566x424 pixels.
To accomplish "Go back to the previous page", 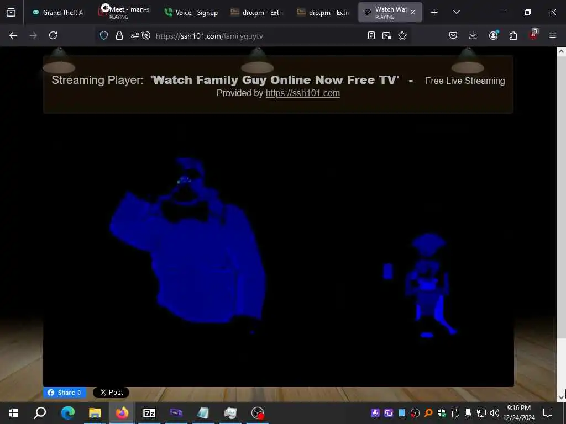I will pos(13,35).
